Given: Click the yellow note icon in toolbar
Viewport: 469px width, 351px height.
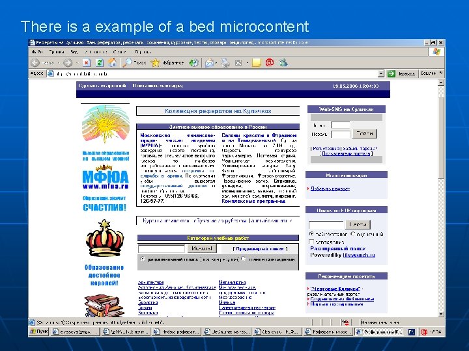Looking at the screenshot, I should (257, 62).
